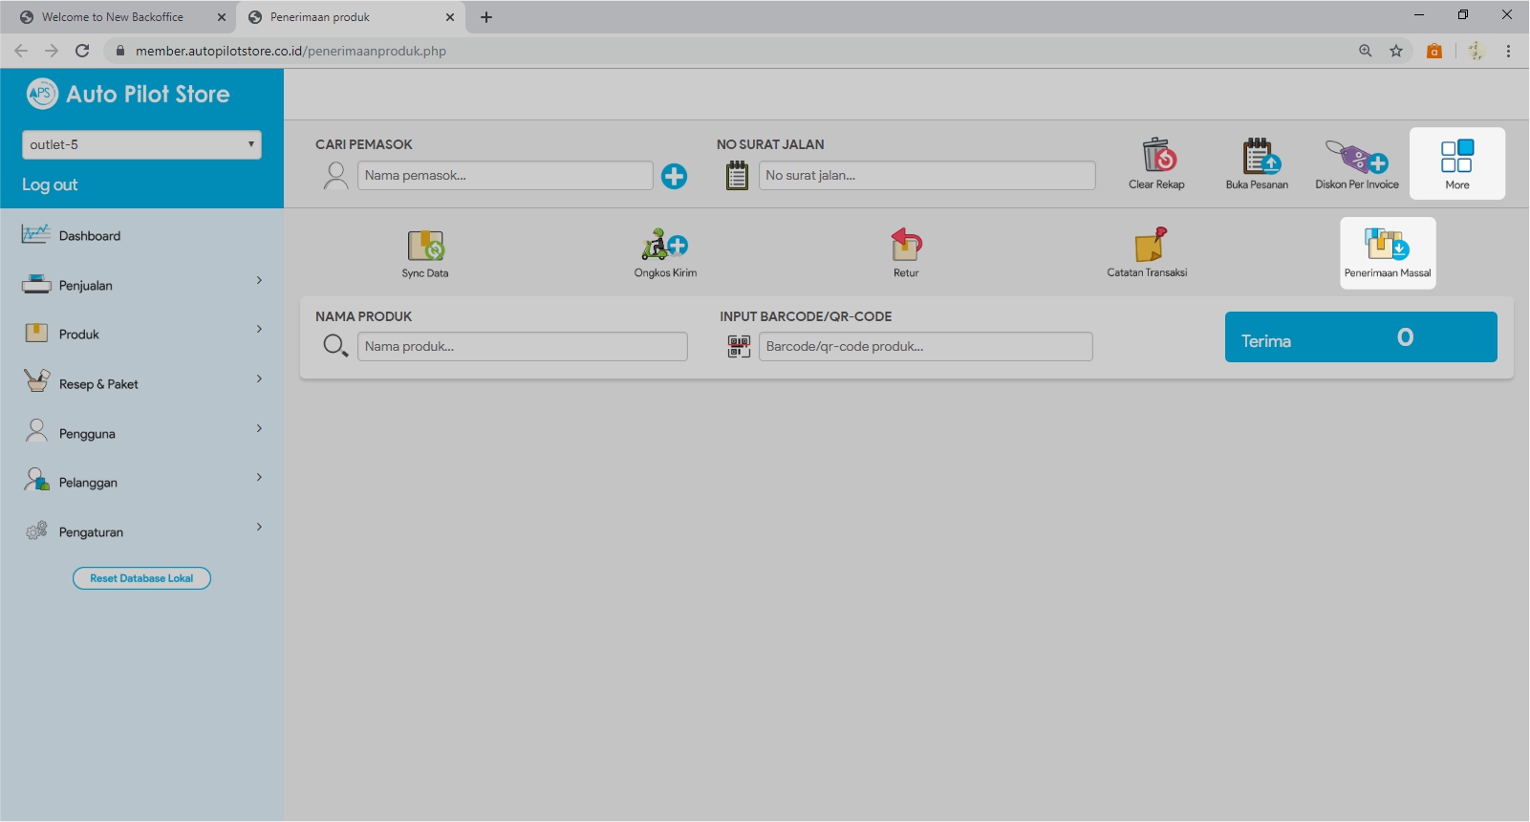Open Buka Pesanan icon
Image resolution: width=1530 pixels, height=822 pixels.
1258,156
